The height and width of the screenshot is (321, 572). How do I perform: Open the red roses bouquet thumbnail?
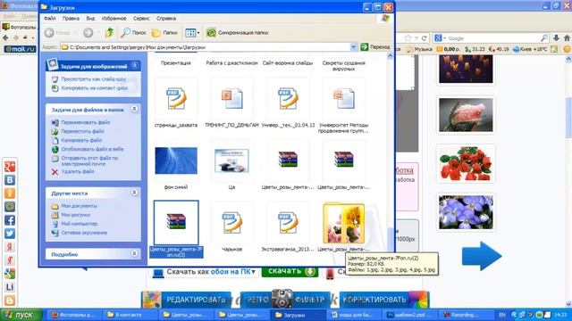tap(466, 164)
